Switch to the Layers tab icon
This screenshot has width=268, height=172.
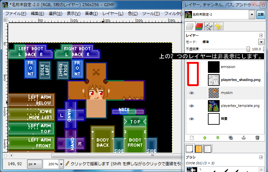pos(190,27)
